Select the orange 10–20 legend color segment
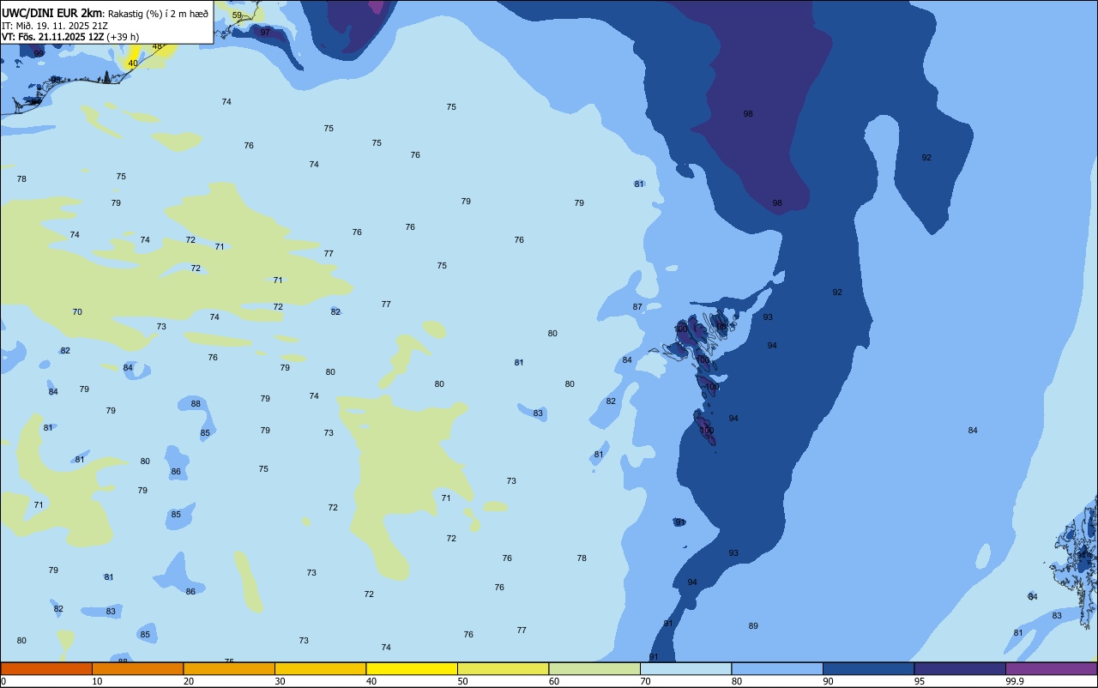This screenshot has width=1098, height=688. tap(137, 668)
